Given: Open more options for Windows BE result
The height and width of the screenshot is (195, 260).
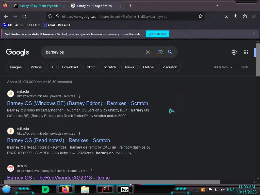Looking at the screenshot, I should click(79, 96).
